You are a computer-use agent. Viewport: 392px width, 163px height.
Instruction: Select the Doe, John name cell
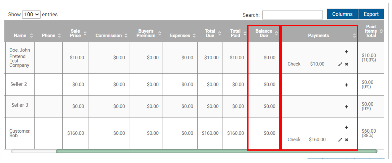20,57
